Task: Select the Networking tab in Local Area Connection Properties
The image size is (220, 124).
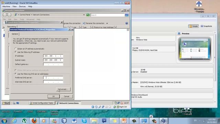Action: 11,27
